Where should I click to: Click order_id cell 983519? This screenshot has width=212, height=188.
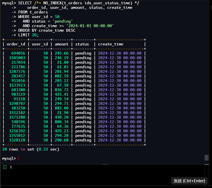coord(18,95)
